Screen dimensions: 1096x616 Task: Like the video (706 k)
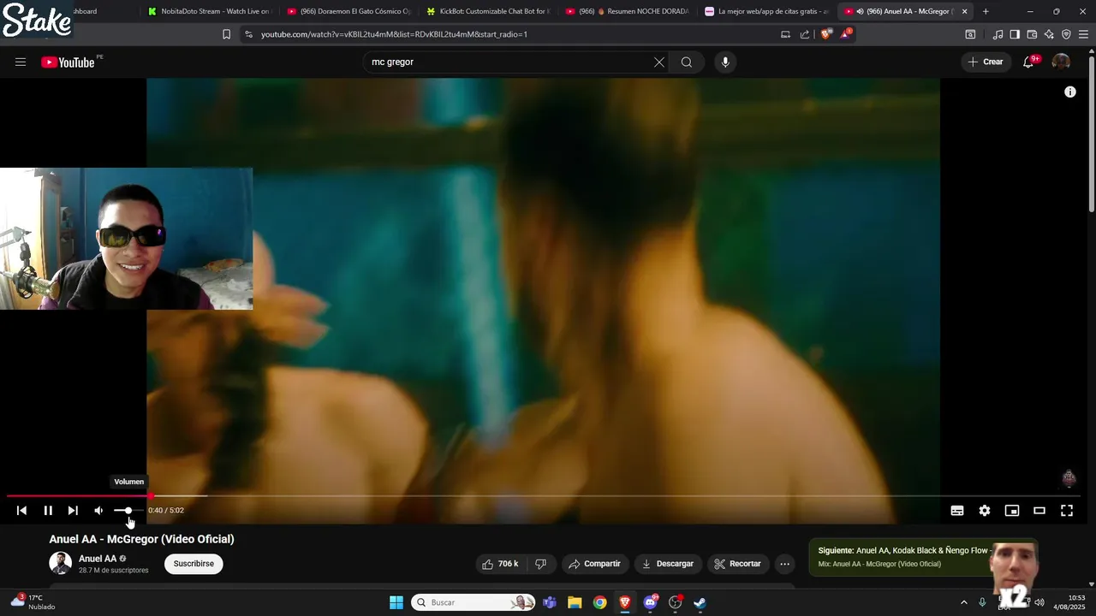pos(500,564)
